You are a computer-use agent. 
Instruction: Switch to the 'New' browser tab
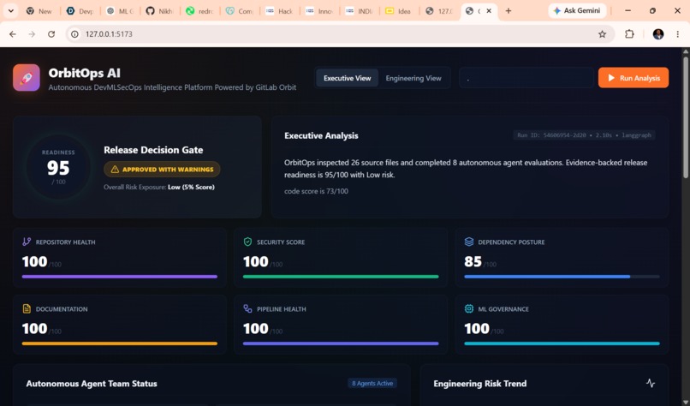tap(39, 11)
